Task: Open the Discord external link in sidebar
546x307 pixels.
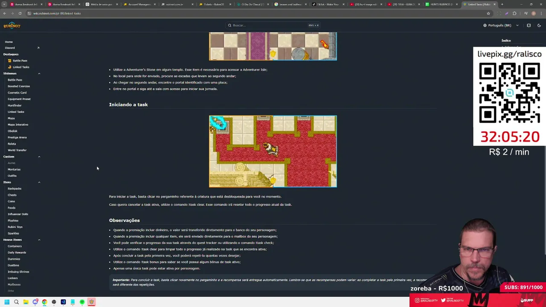Action: coord(22,48)
